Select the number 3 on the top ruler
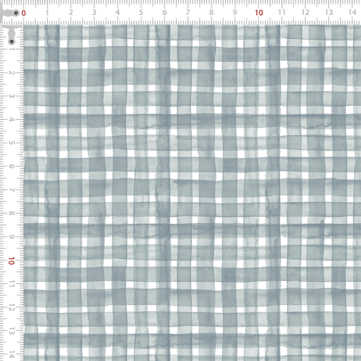Screen dimensions: 361x361 [x=94, y=13]
